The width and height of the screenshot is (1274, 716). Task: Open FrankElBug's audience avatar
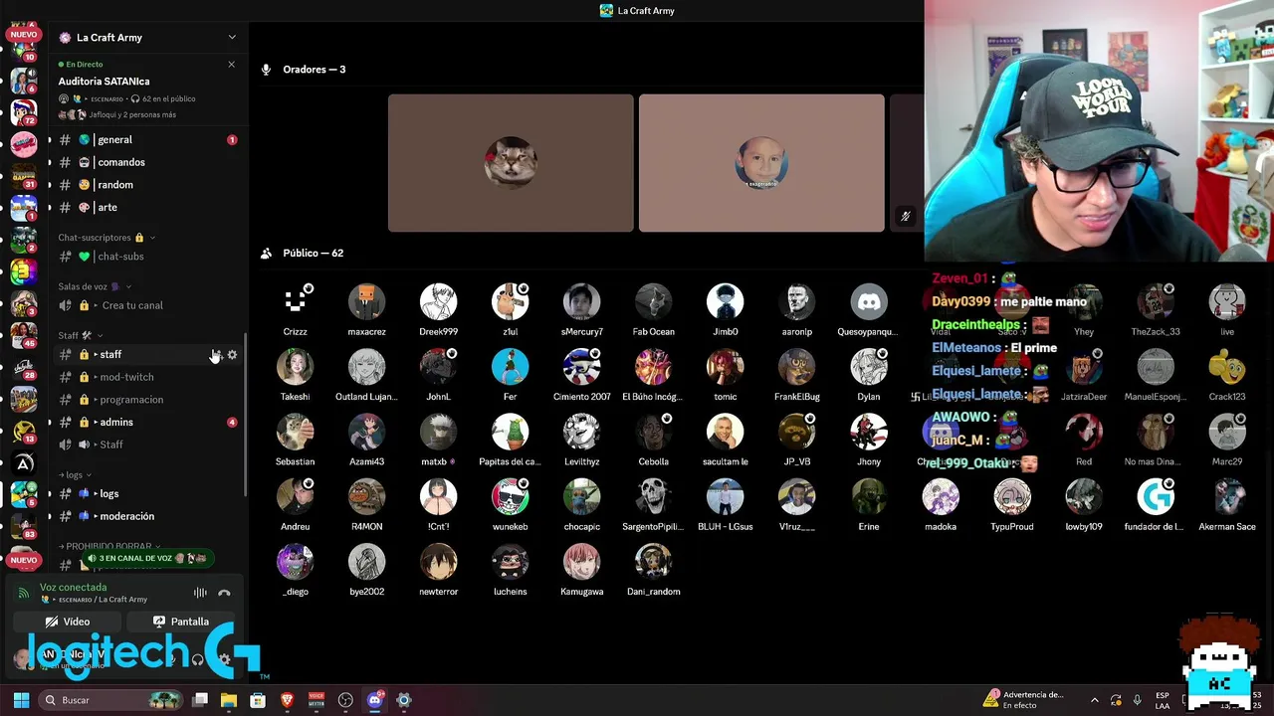[796, 367]
